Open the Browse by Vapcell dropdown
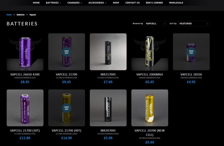The image size is (224, 146). pos(155,23)
